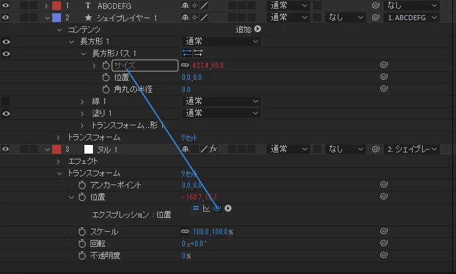This screenshot has height=274, width=456.
Task: Hide the ABCDEFG text layer eye
Action: point(6,5)
